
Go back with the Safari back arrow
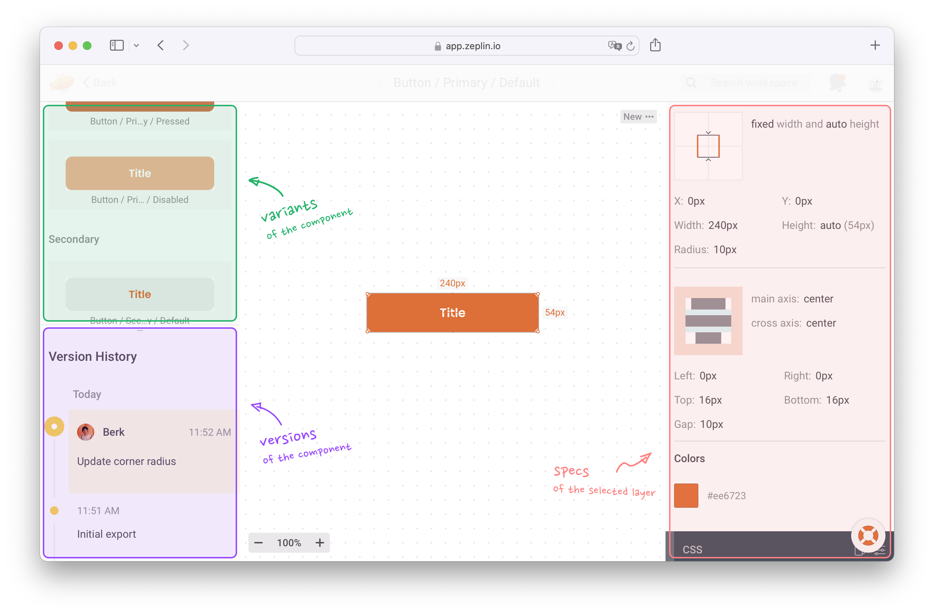tap(161, 45)
